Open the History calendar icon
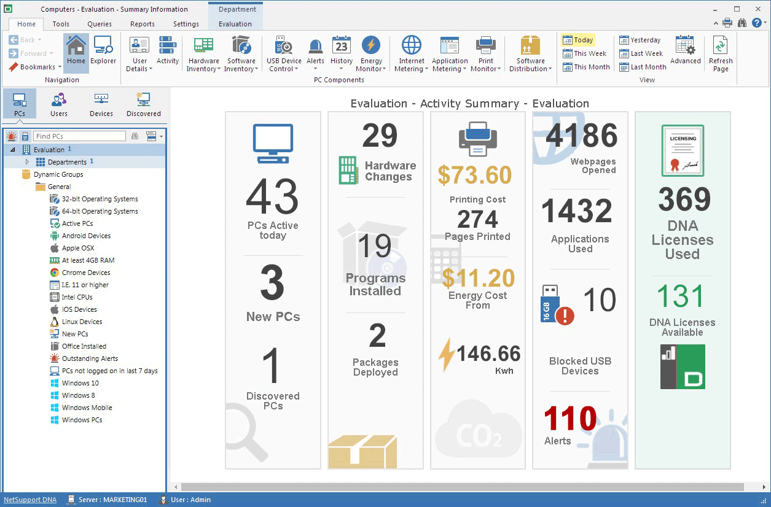 point(342,50)
